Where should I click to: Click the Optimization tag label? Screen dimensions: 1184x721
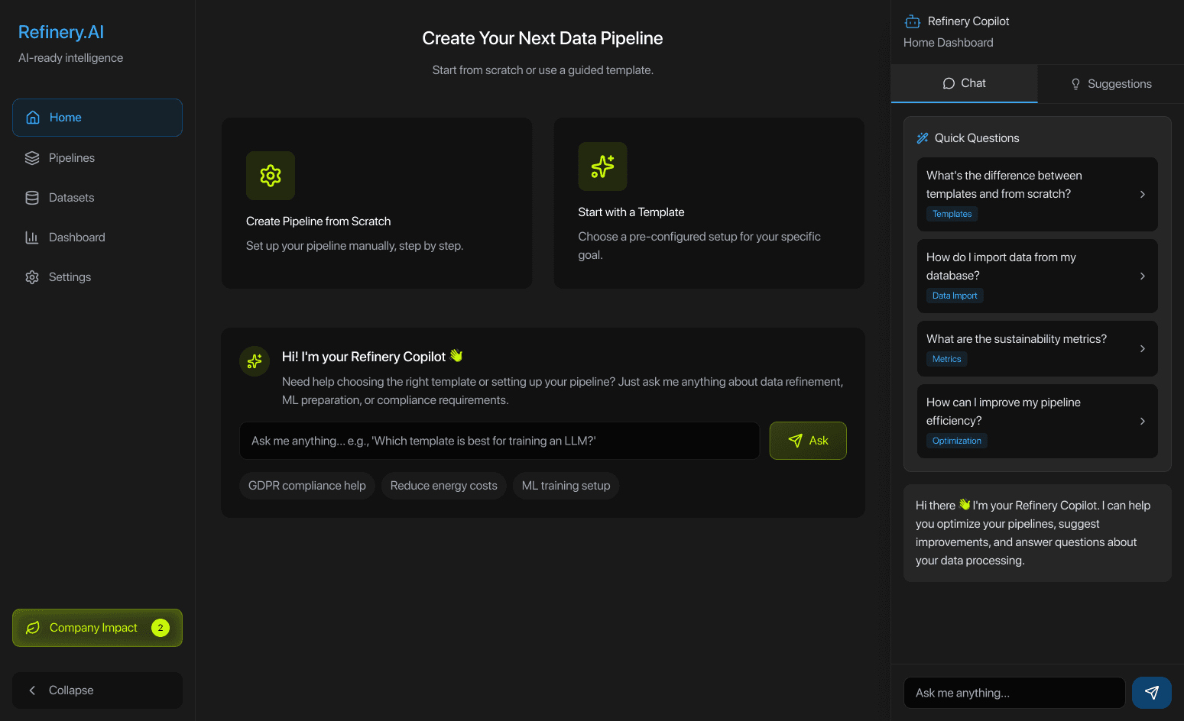(957, 441)
